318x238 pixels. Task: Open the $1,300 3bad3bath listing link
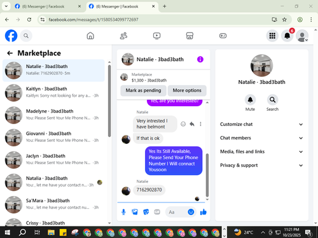pos(149,80)
